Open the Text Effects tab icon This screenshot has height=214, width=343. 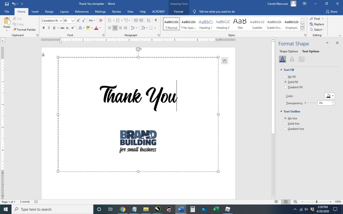(292, 59)
